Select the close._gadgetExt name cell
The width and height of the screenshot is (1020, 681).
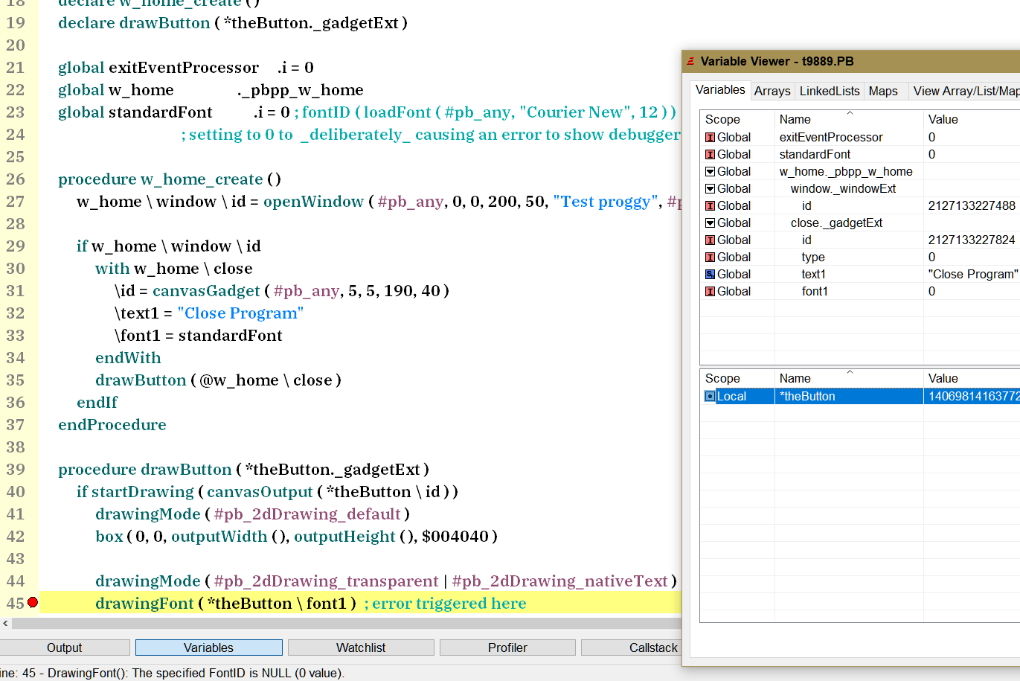point(836,223)
